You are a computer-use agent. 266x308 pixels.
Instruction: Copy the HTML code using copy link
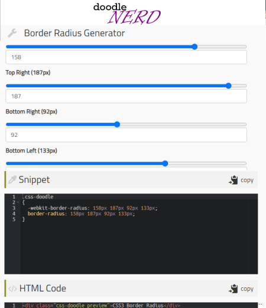point(247,289)
